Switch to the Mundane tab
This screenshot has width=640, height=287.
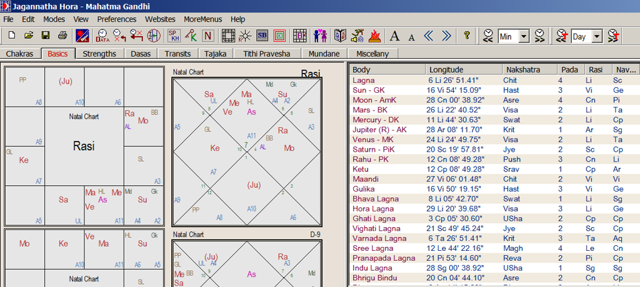point(324,54)
